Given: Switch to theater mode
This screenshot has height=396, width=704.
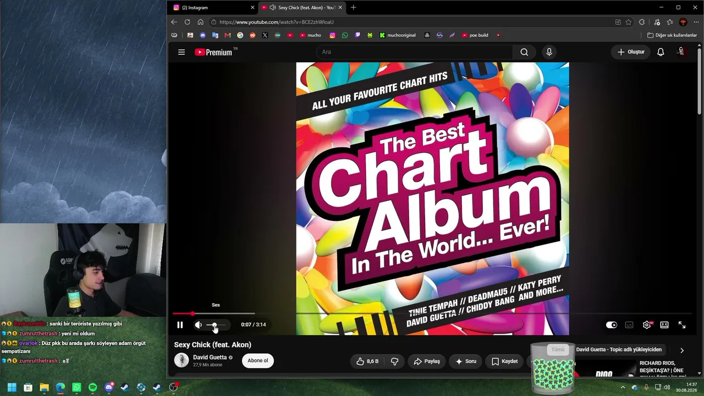Looking at the screenshot, I should [664, 325].
